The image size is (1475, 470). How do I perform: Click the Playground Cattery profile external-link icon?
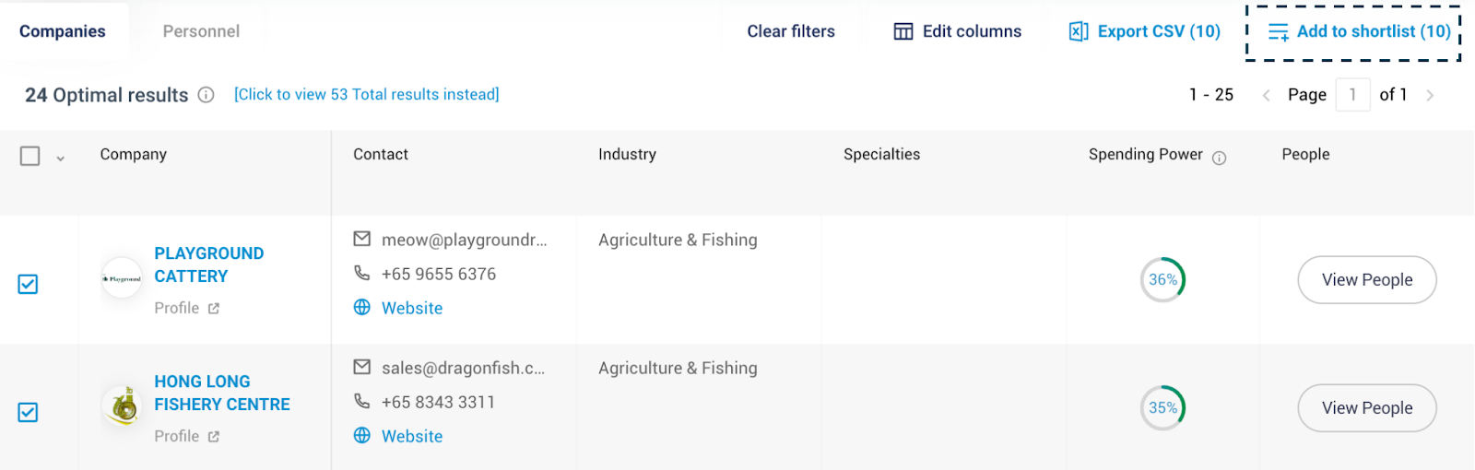214,309
